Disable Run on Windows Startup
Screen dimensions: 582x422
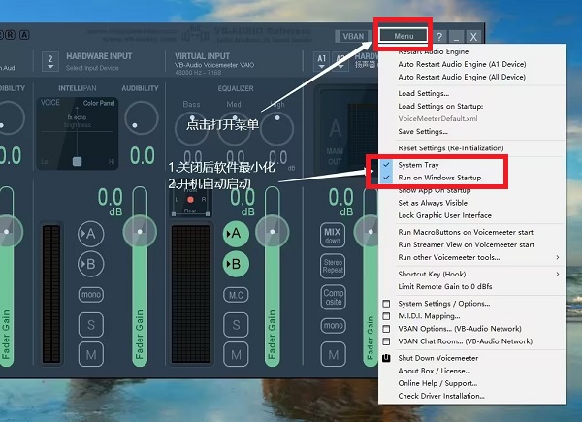(439, 178)
